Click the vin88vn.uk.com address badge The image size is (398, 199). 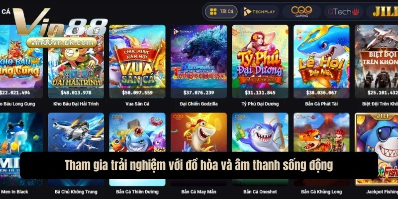[x=62, y=42]
